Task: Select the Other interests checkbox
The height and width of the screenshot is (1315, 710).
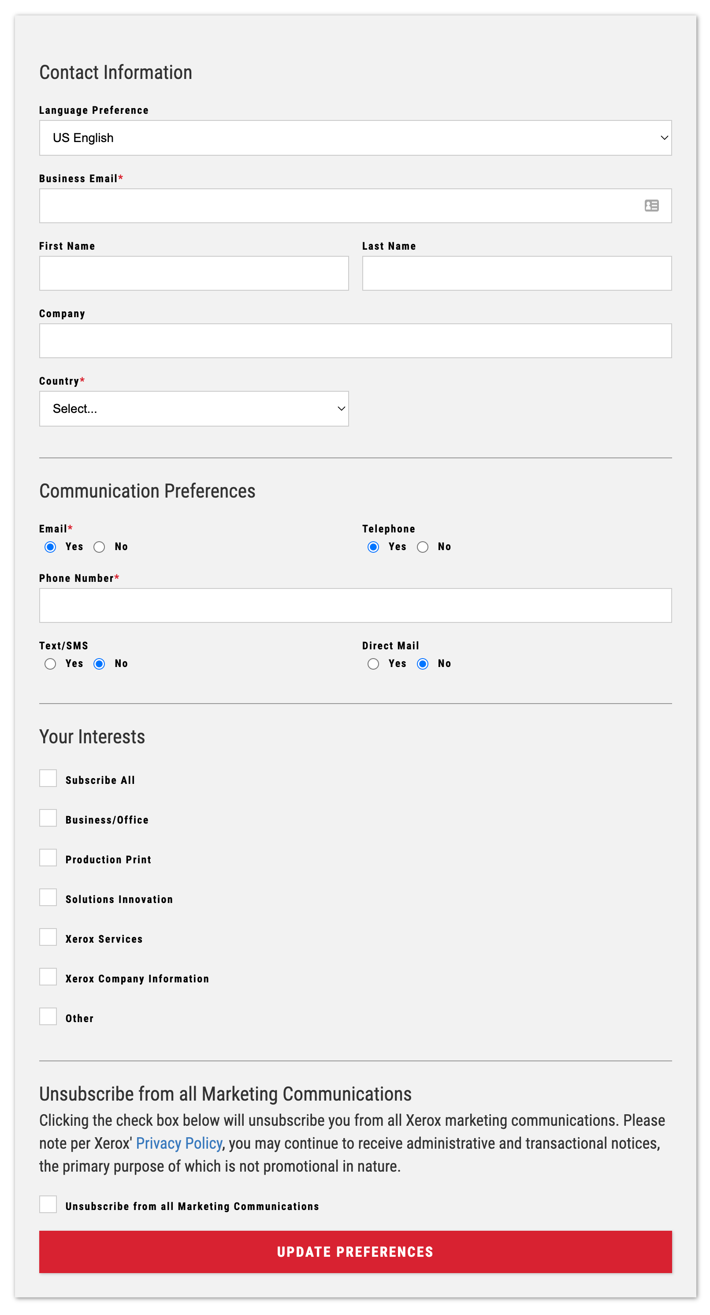Action: coord(48,1016)
